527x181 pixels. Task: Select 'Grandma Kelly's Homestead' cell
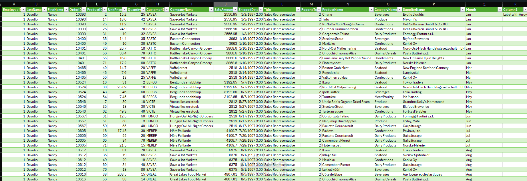click(x=433, y=101)
